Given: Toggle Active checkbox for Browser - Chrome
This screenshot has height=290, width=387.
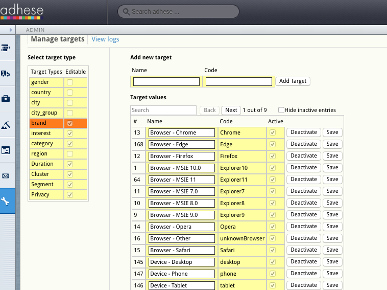Looking at the screenshot, I should 273,132.
